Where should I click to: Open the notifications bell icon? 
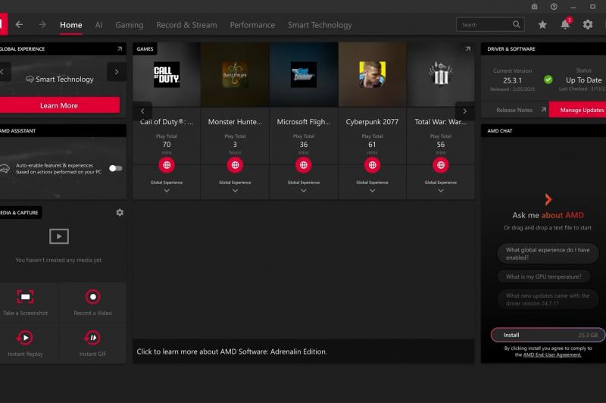coord(565,25)
